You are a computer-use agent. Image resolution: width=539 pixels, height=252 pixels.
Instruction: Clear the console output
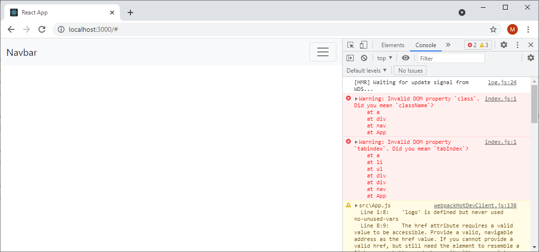coord(364,58)
